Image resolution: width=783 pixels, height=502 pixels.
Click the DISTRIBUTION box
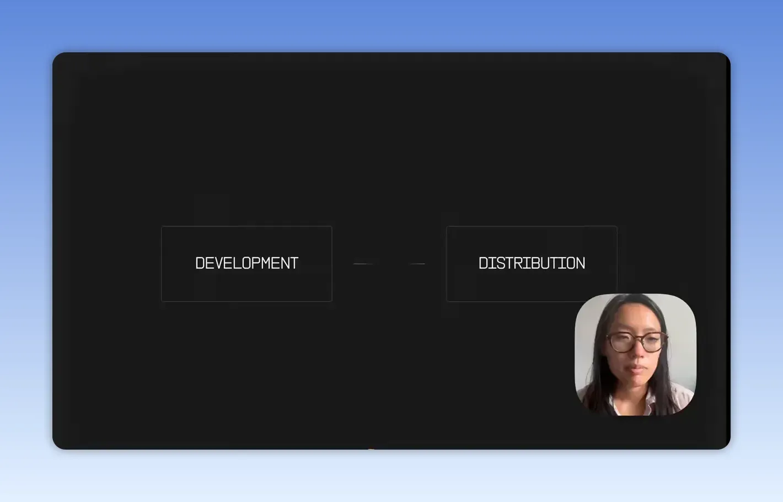tap(532, 264)
